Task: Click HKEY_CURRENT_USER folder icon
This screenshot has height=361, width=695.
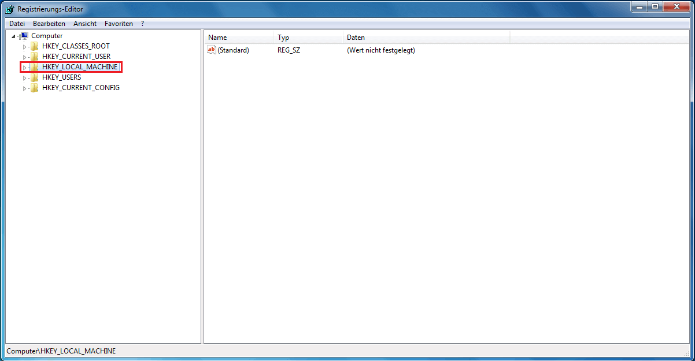Action: click(34, 57)
